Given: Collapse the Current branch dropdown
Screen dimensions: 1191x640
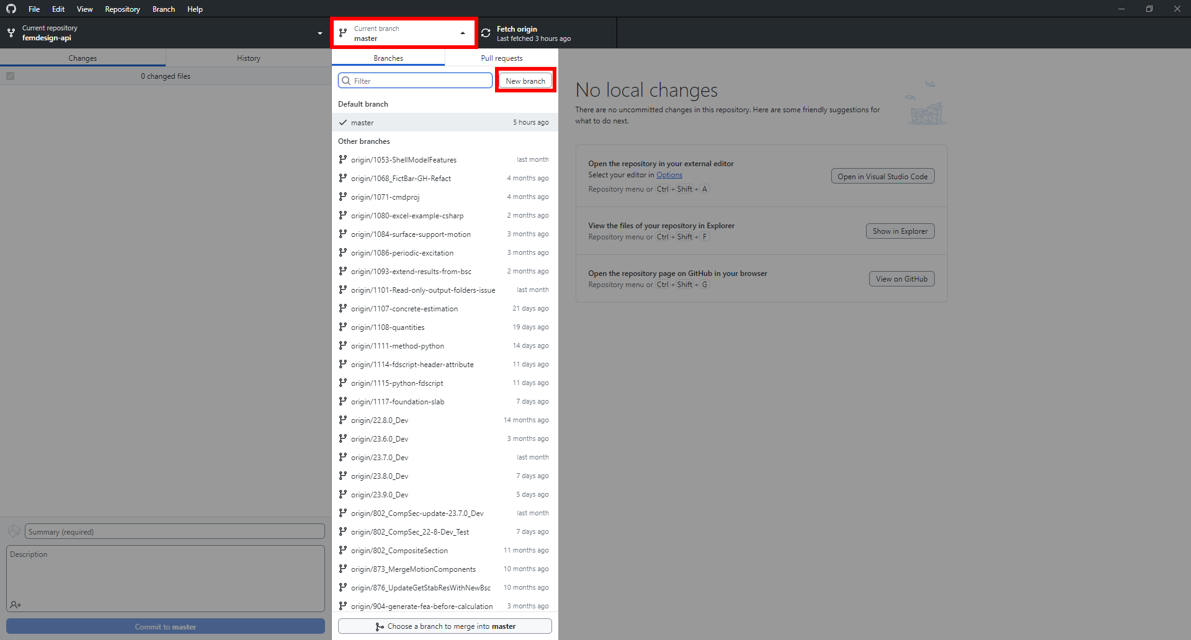Looking at the screenshot, I should click(463, 33).
